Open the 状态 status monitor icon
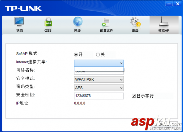The width and height of the screenshot is (183, 132). [19, 22]
